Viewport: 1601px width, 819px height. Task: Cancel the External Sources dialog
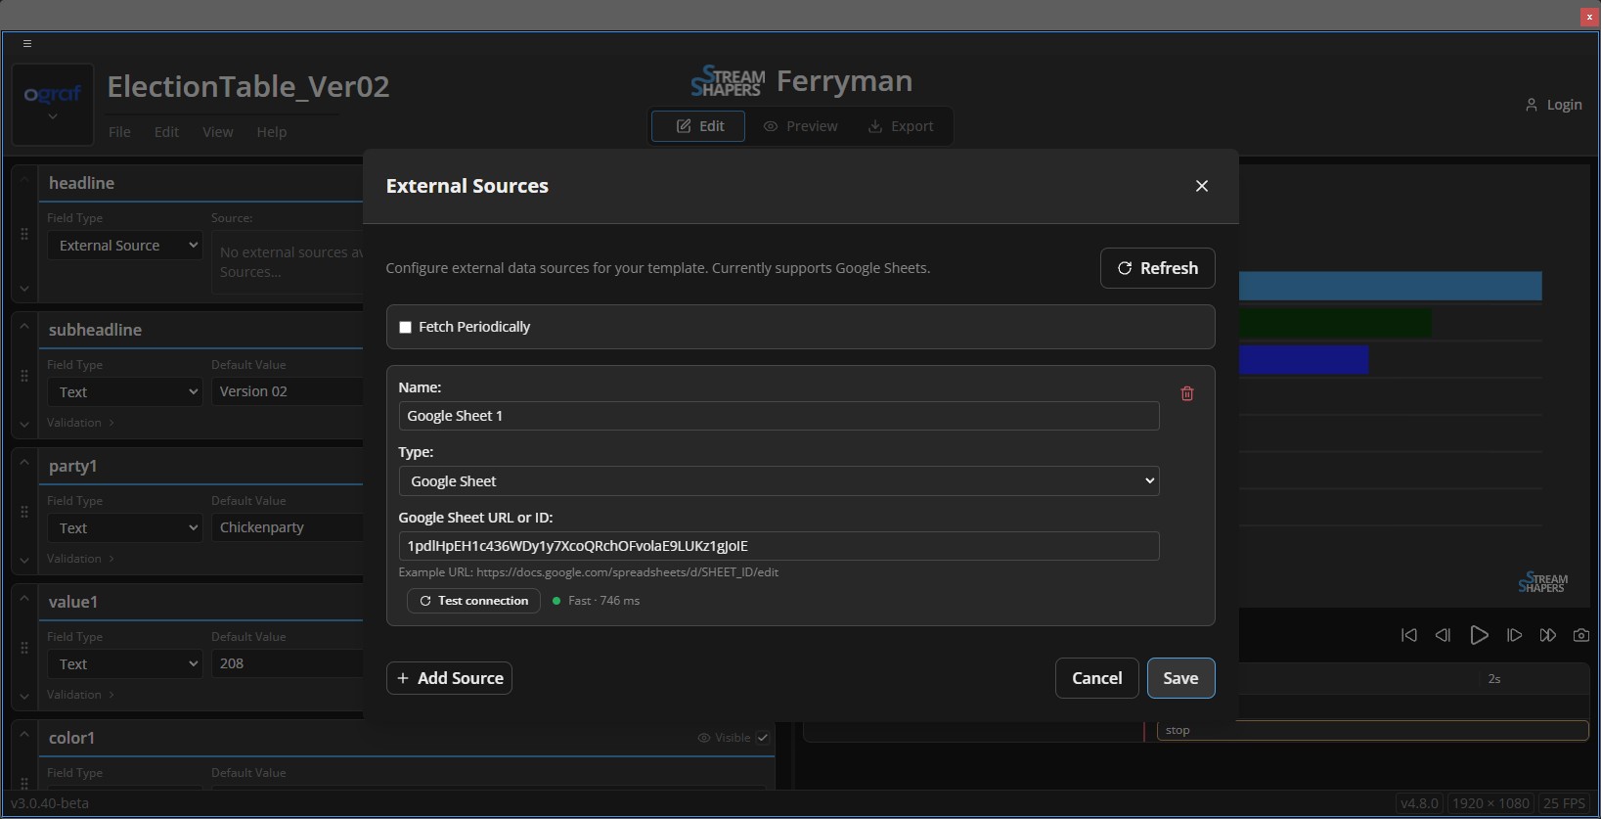1097,678
